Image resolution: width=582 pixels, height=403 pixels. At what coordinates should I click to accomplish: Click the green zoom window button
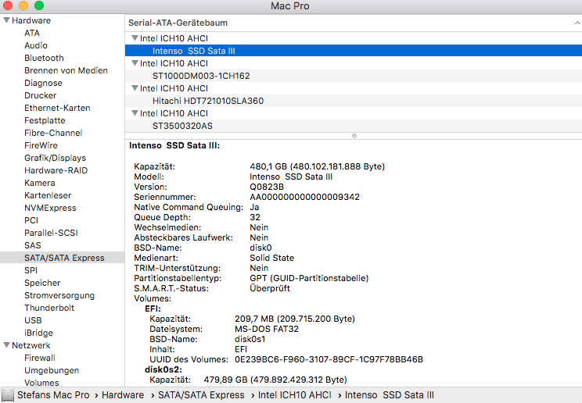click(39, 5)
